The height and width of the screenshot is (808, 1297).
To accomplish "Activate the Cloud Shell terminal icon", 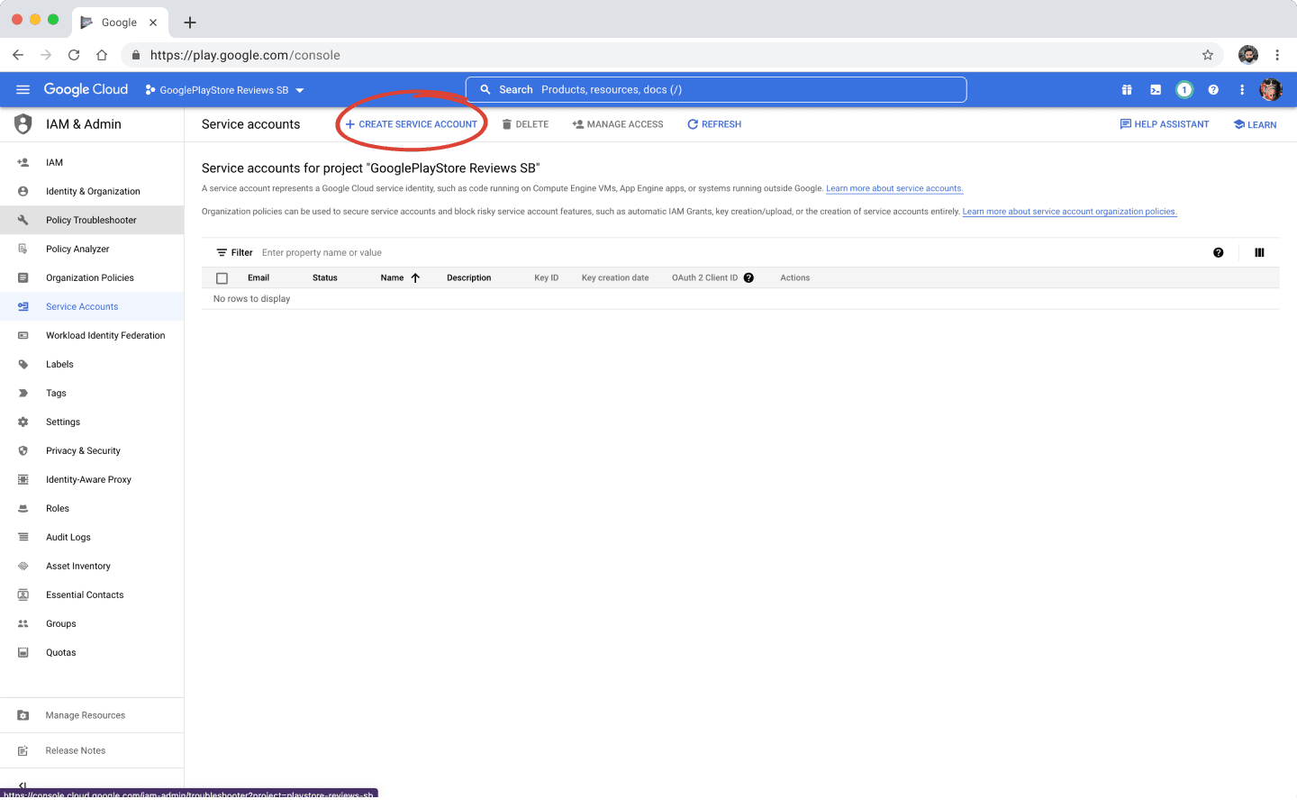I will tap(1156, 89).
